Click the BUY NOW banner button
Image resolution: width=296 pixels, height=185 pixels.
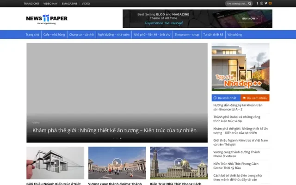[x=250, y=18]
